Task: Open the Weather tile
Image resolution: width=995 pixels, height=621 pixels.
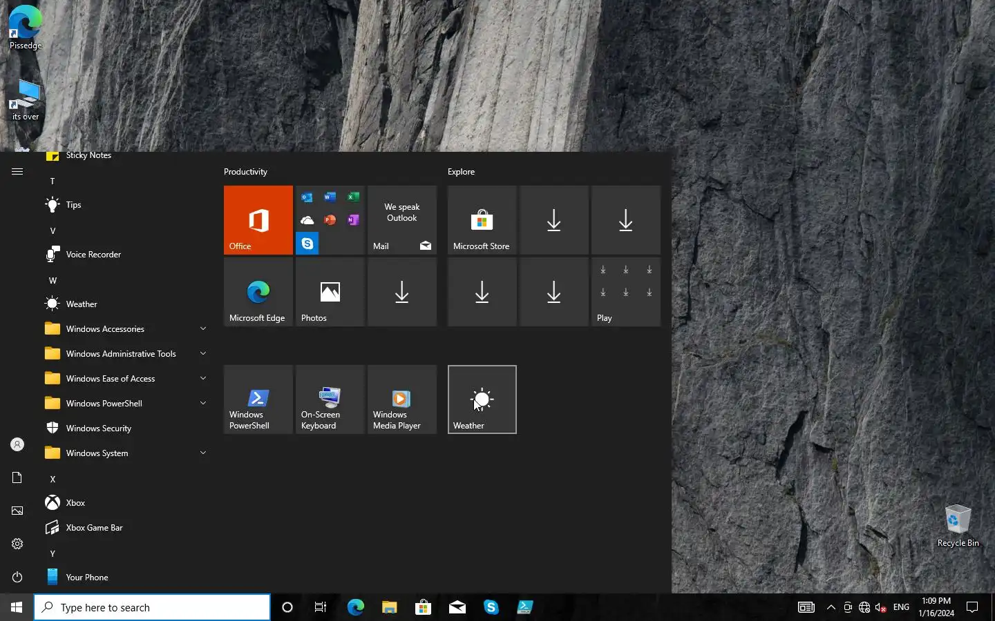Action: (482, 400)
